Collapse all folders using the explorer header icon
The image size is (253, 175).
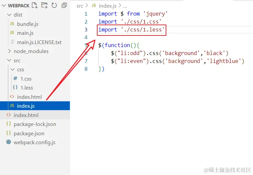pyautogui.click(x=64, y=5)
